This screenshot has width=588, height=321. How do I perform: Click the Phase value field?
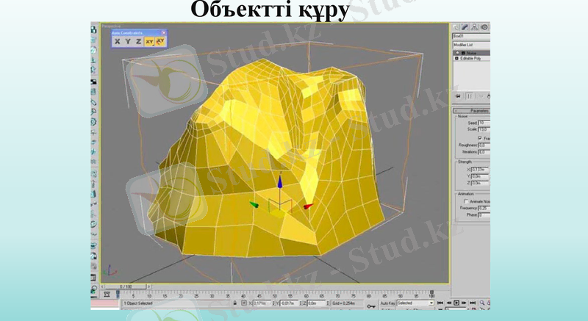pyautogui.click(x=484, y=214)
